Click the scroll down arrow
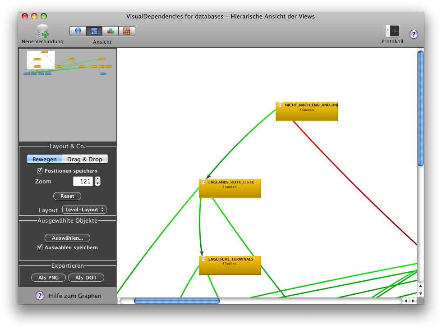This screenshot has width=442, height=329. [420, 293]
